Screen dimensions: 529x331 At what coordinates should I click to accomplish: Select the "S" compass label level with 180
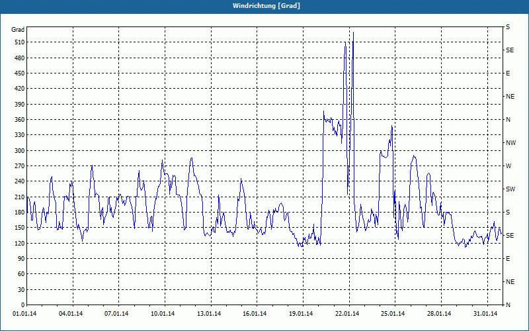508,213
